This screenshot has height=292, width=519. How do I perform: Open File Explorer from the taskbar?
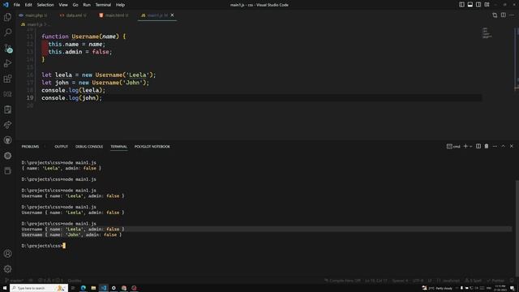point(93,288)
